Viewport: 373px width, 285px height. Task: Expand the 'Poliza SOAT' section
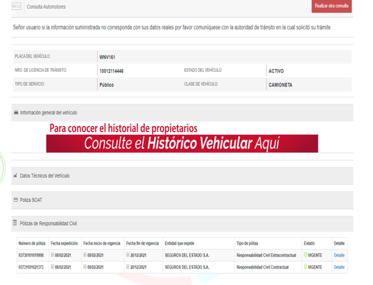(31, 200)
